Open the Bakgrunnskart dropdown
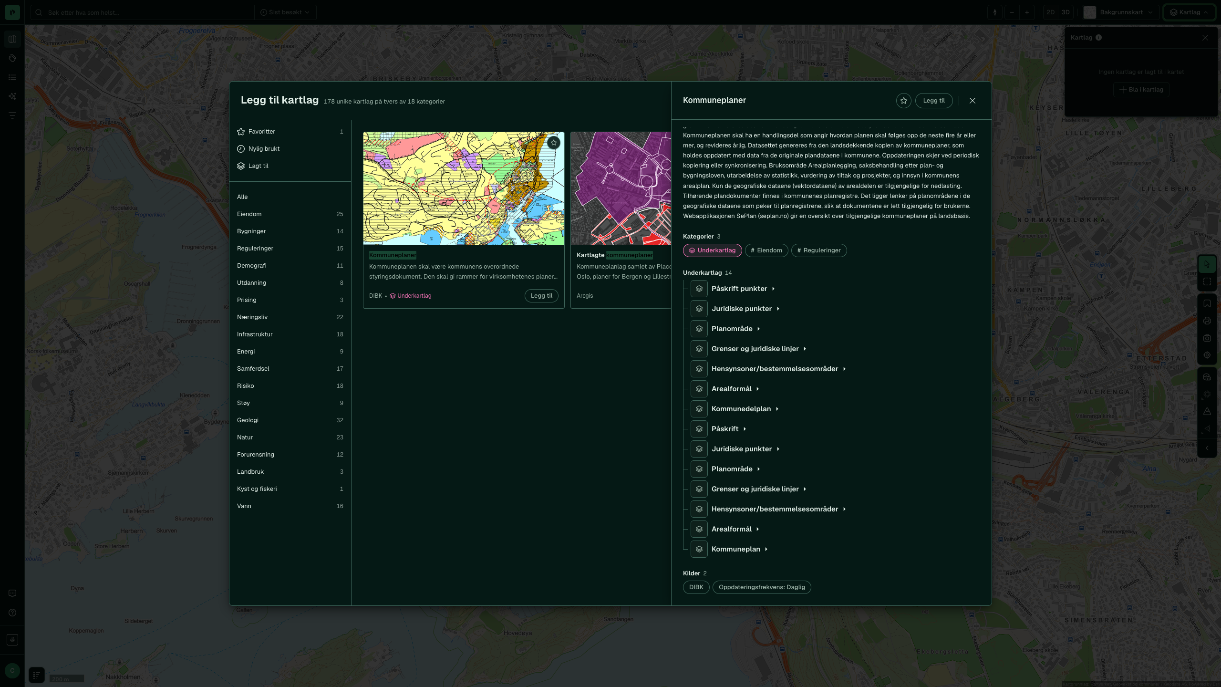Viewport: 1221px width, 687px height. pos(1120,12)
